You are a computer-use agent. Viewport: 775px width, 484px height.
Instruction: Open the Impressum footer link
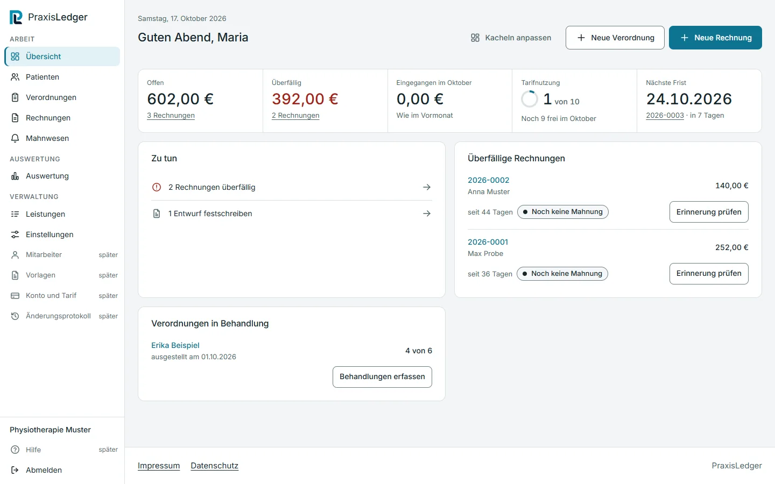tap(159, 466)
